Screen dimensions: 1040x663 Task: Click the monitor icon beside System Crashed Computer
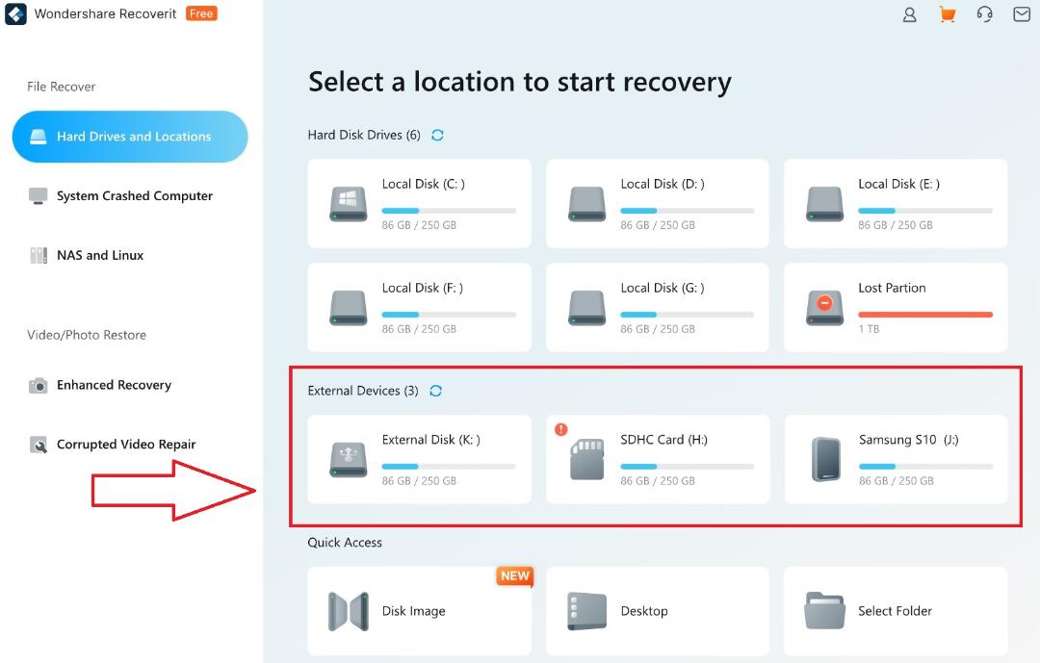point(38,196)
